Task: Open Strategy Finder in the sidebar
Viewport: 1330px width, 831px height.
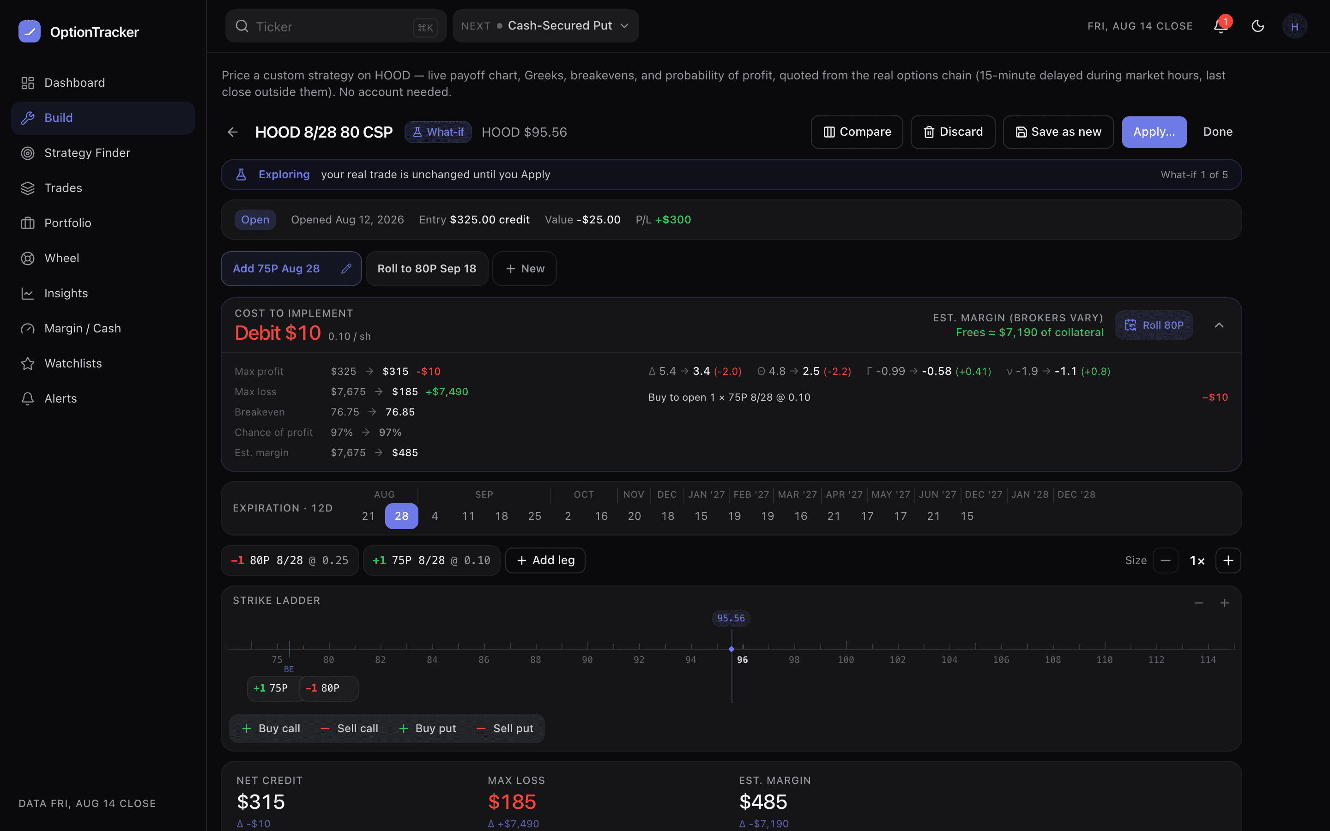Action: (103, 153)
